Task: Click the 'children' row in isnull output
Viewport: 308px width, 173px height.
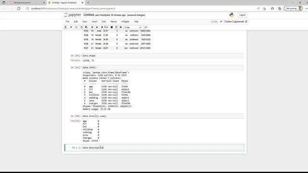Action: pyautogui.click(x=91, y=129)
